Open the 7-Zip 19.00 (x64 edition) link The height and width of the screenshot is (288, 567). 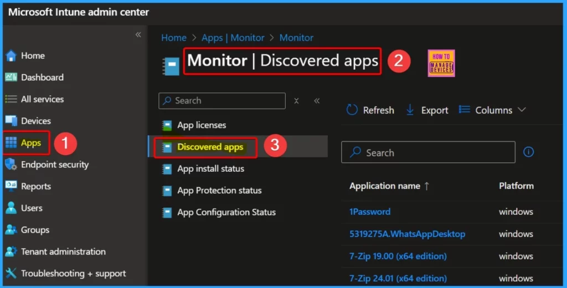click(x=398, y=256)
